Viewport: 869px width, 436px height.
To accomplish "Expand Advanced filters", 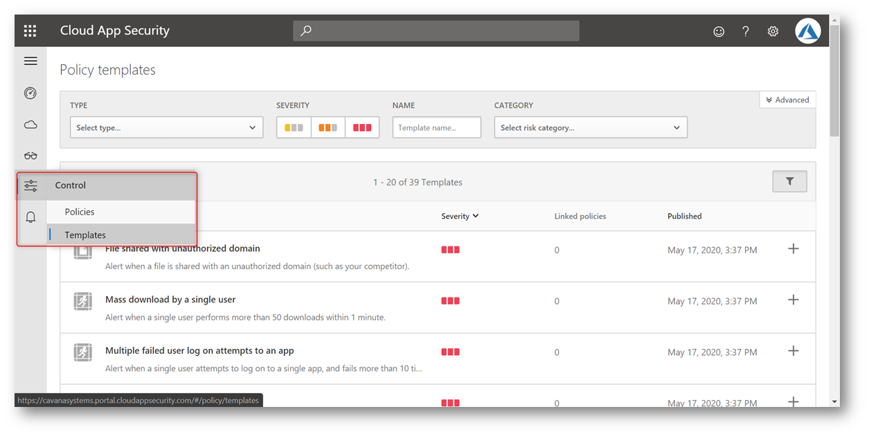I will click(787, 100).
